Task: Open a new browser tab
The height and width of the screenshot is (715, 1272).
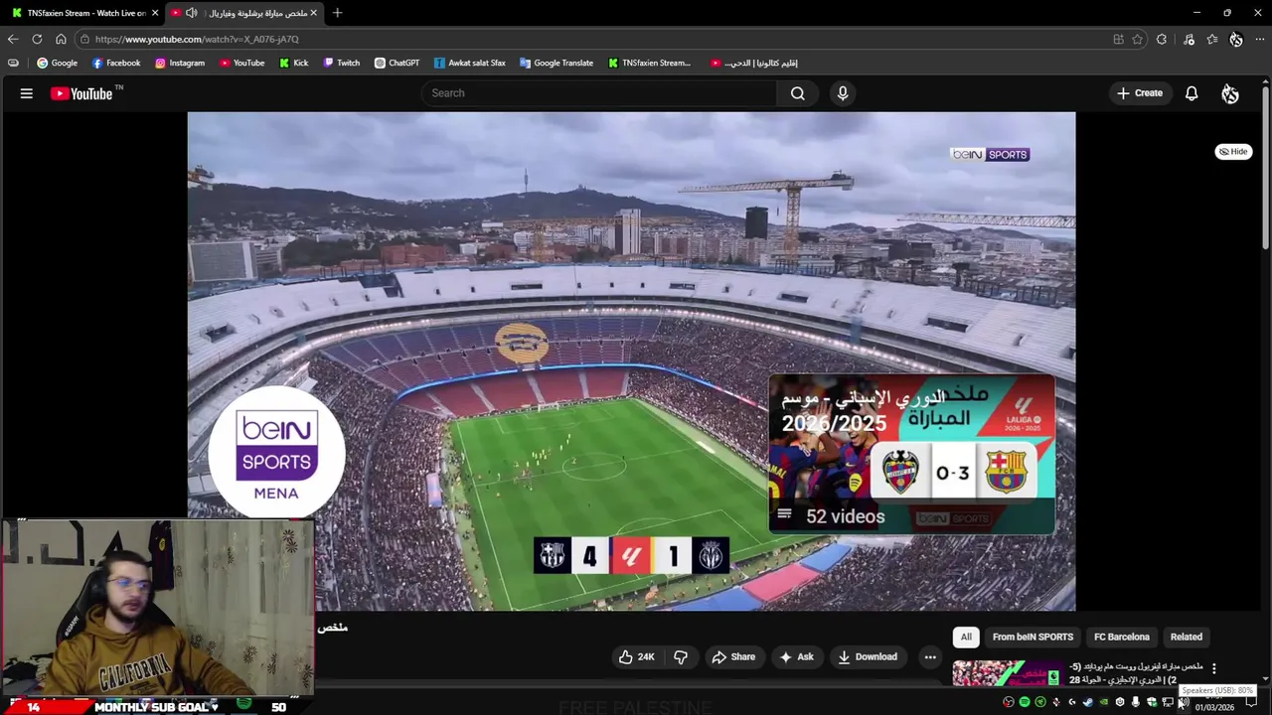Action: [x=338, y=13]
